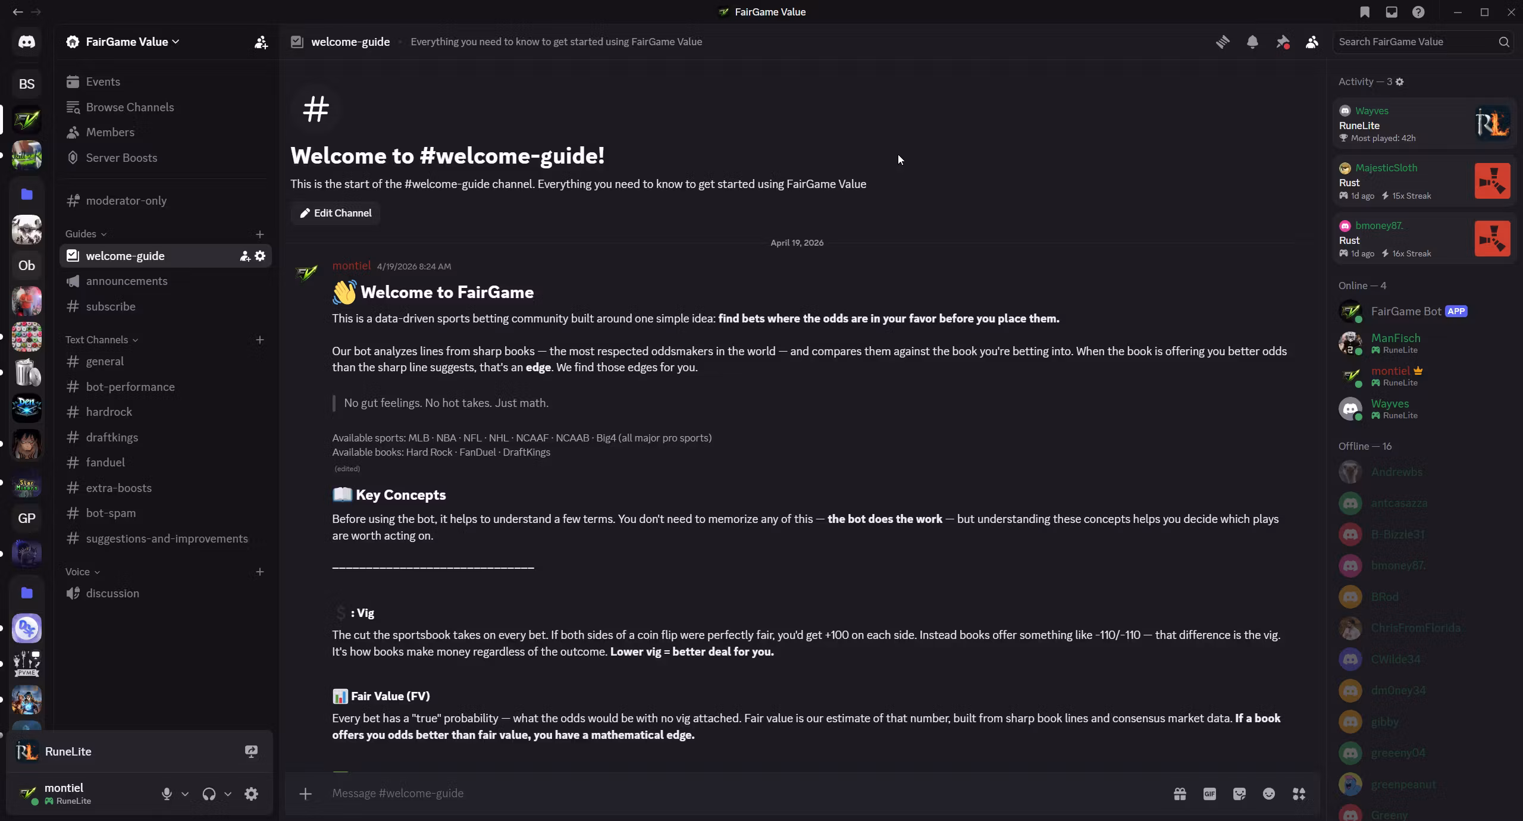Open the GIF picker
The width and height of the screenshot is (1523, 821).
pyautogui.click(x=1209, y=794)
